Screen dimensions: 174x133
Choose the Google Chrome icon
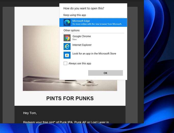67,38
